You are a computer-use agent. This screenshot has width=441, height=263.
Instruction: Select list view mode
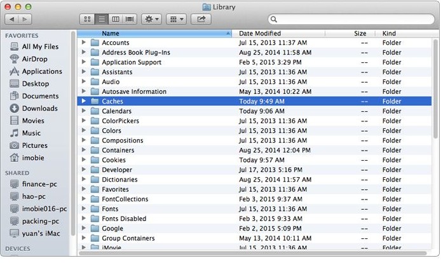[x=102, y=20]
